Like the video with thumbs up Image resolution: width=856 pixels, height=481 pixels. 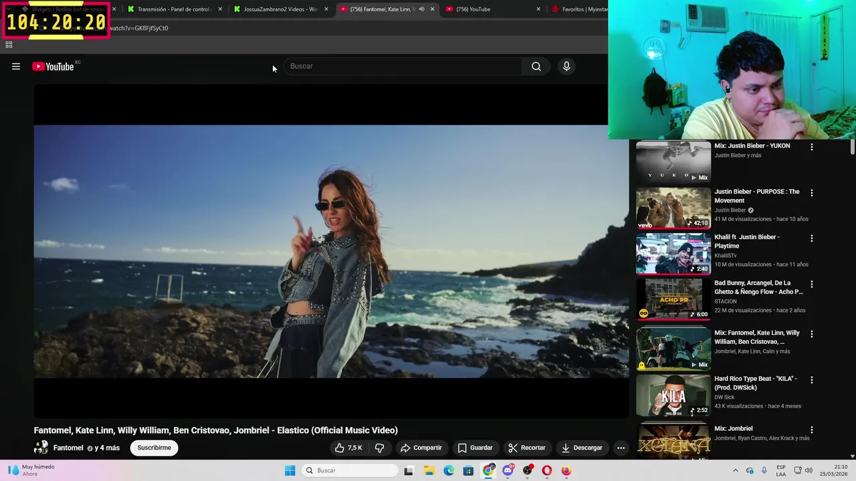pyautogui.click(x=348, y=448)
